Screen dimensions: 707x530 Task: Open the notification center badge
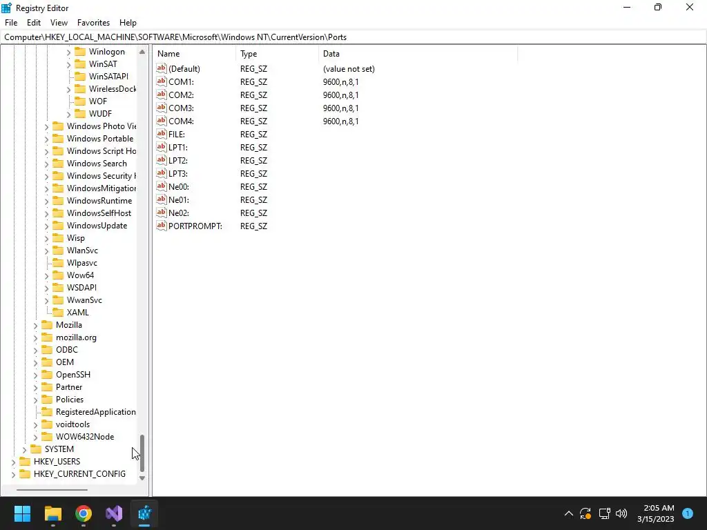coord(688,513)
